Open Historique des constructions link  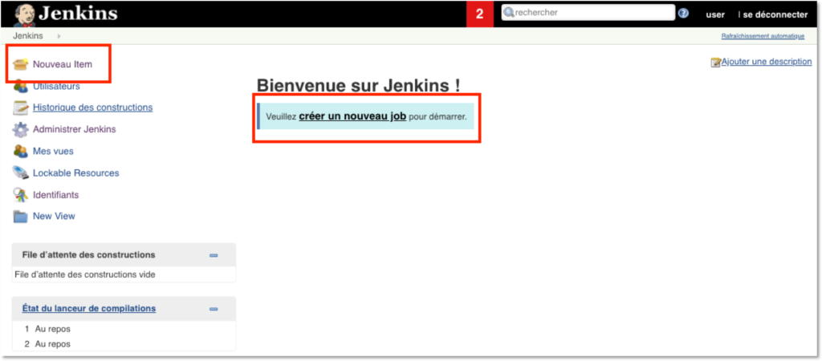point(93,107)
